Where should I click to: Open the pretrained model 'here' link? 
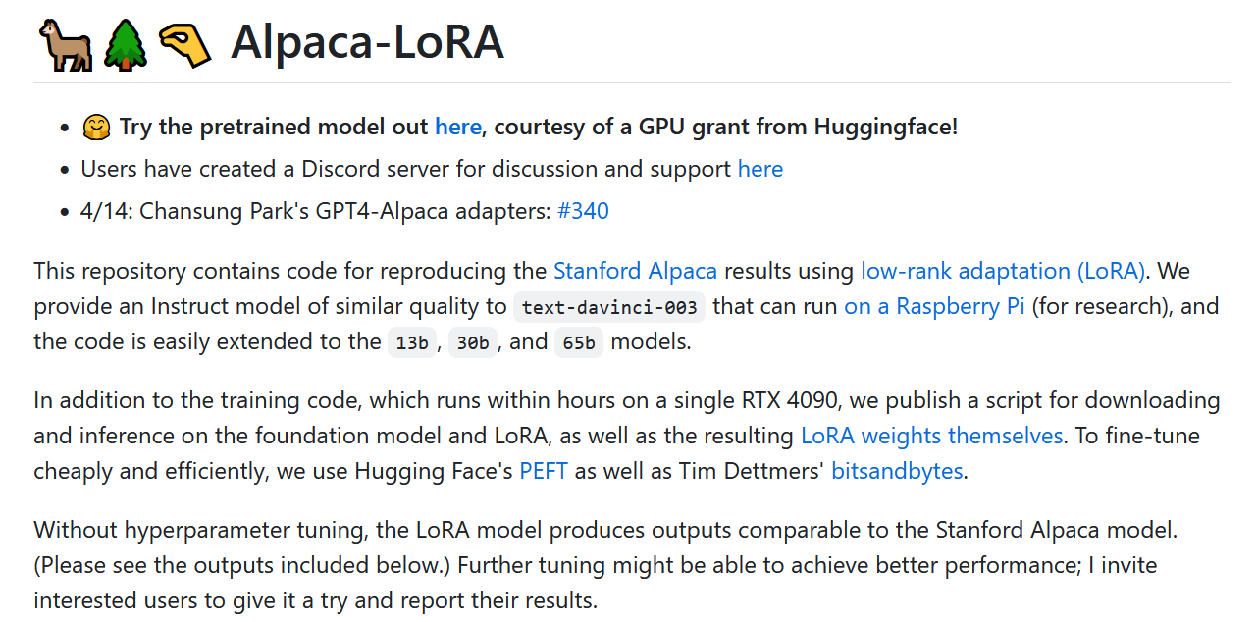point(458,127)
